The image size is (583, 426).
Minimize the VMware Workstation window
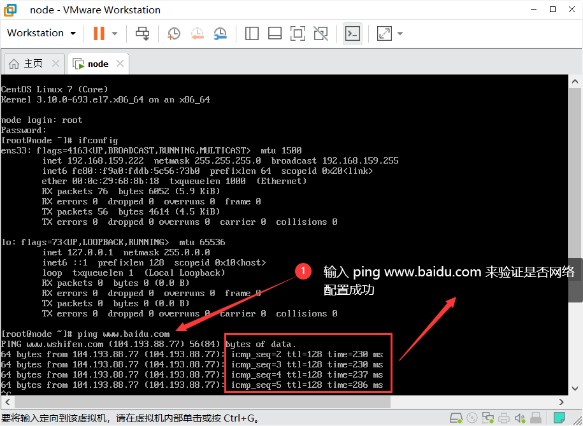point(534,10)
